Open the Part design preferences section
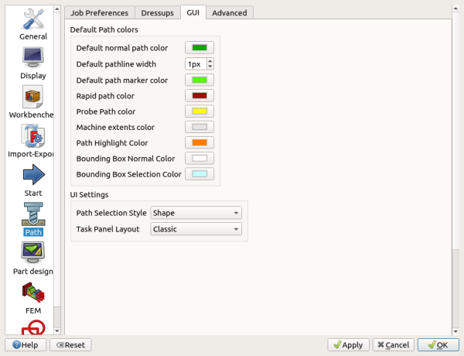The image size is (464, 356). point(33,258)
